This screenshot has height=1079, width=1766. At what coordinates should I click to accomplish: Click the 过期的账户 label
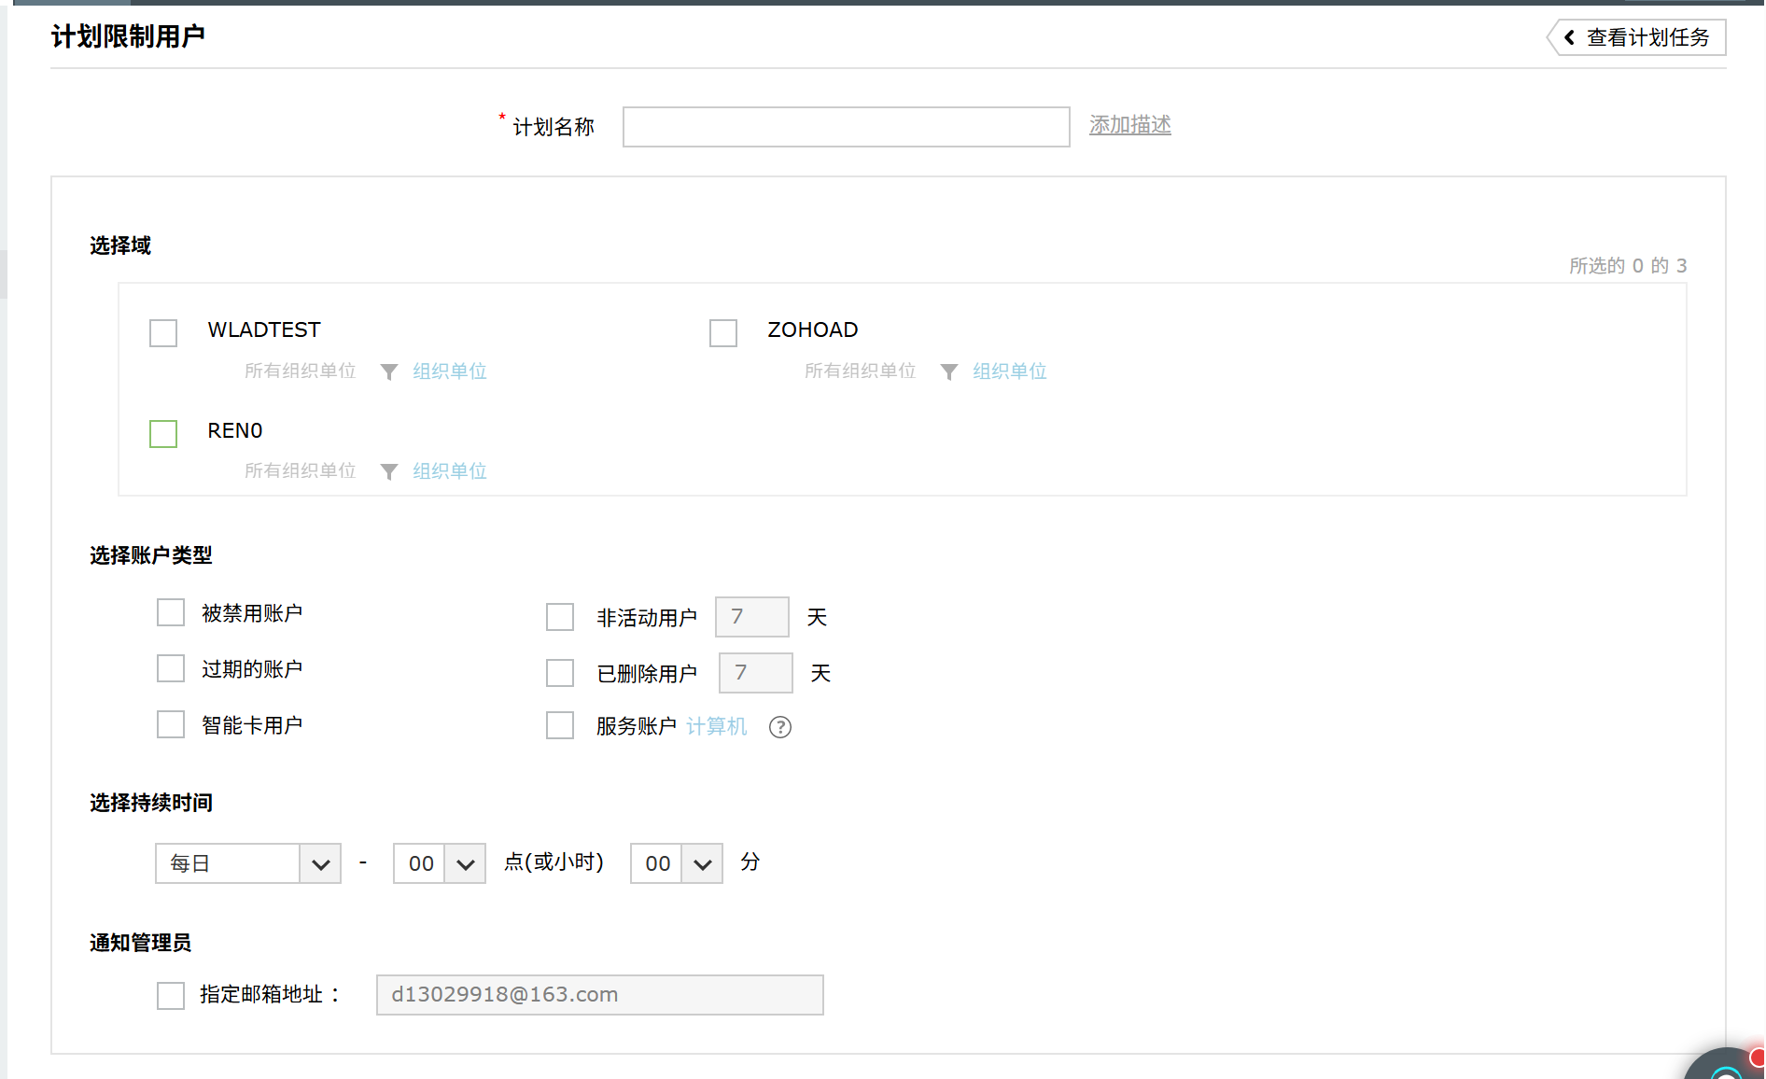[x=252, y=669]
